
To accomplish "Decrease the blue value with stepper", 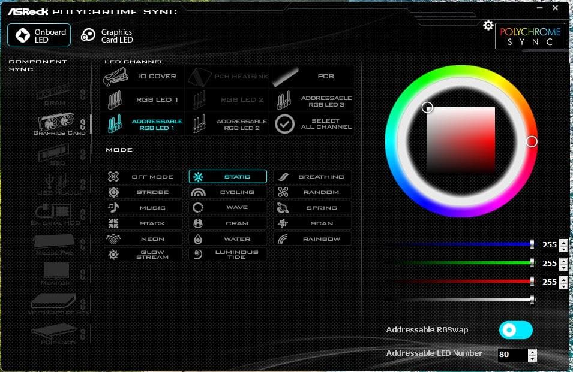I will coord(563,248).
